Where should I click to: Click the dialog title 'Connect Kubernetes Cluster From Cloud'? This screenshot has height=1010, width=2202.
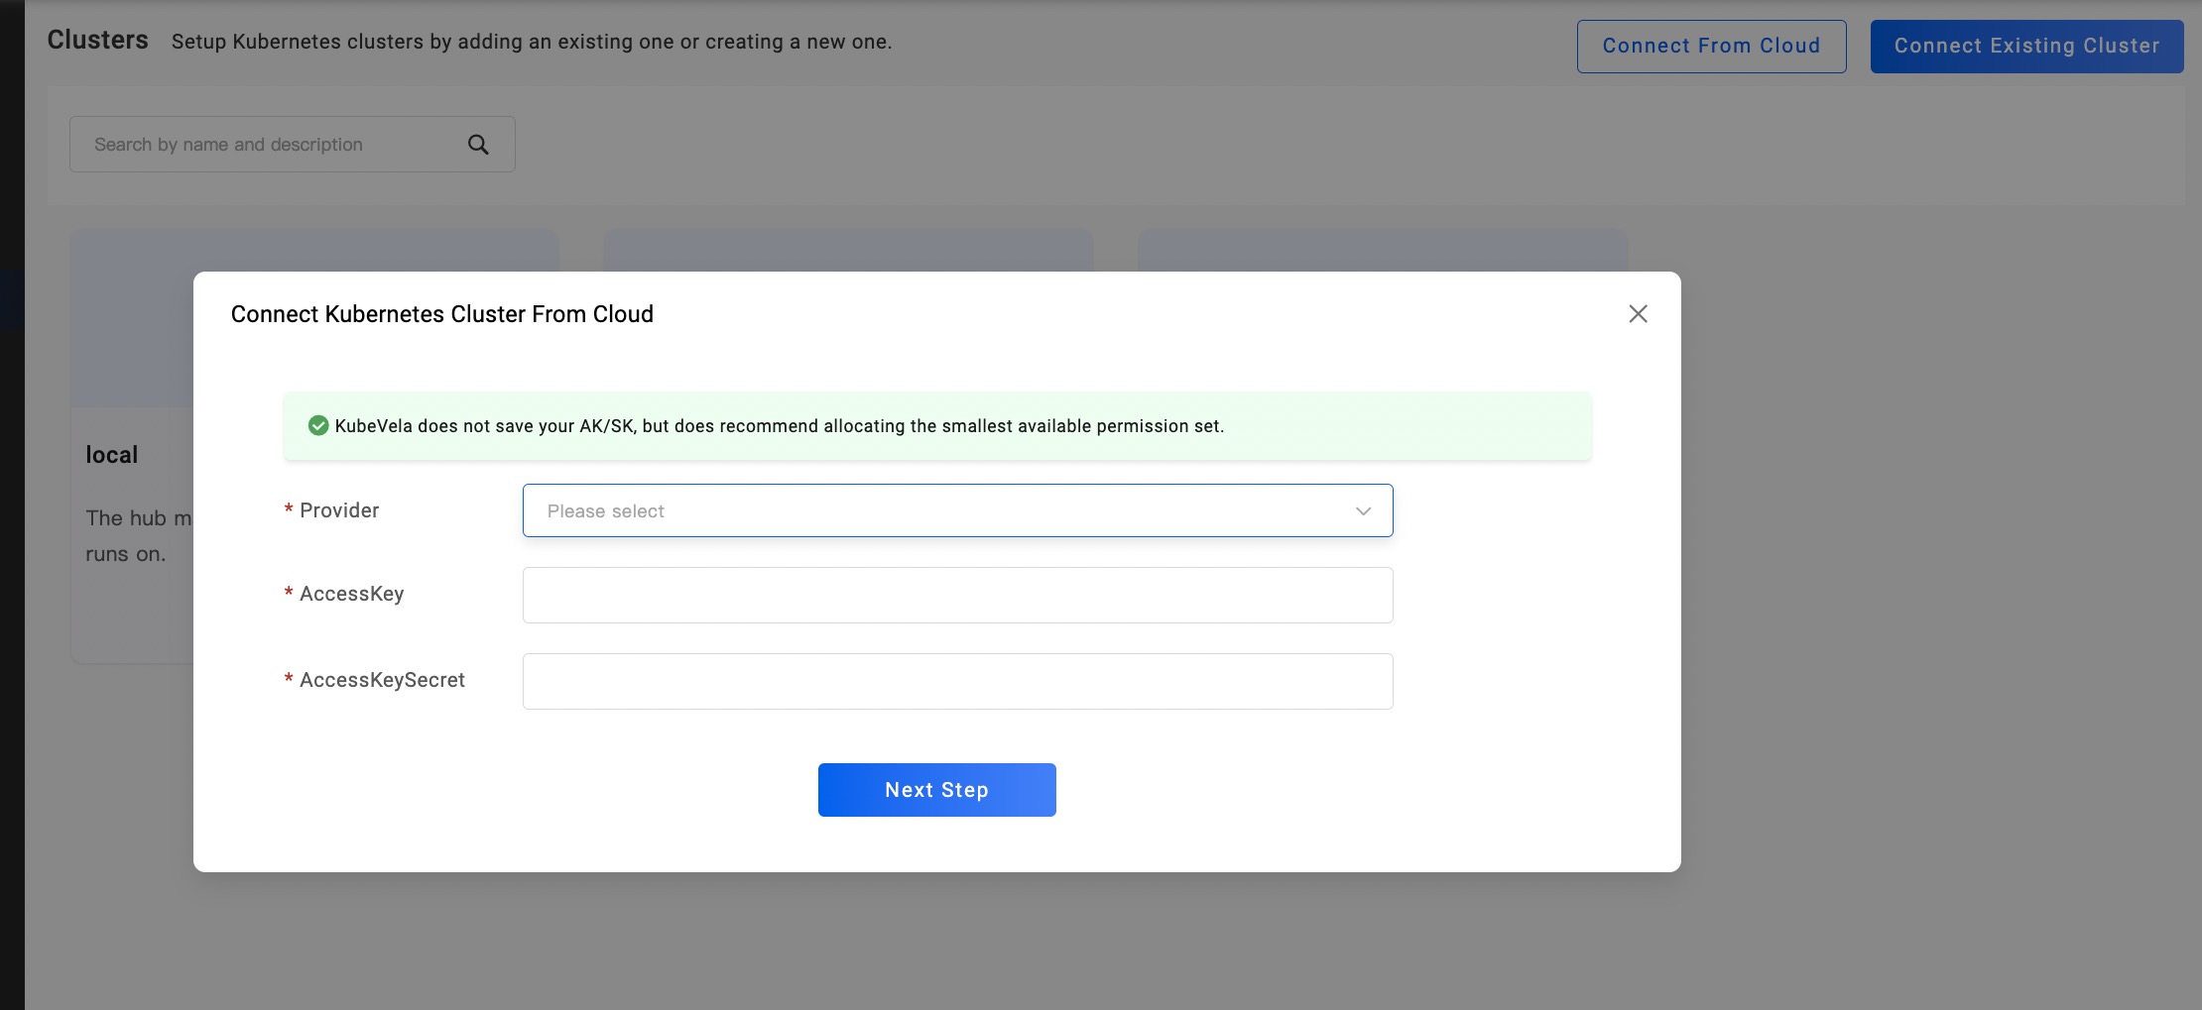pyautogui.click(x=441, y=314)
